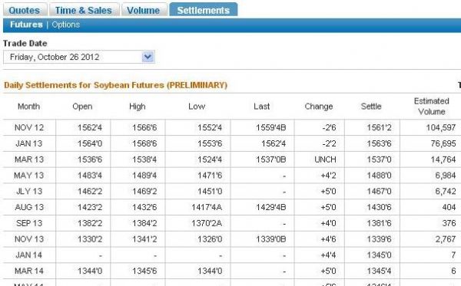Click the high price 1345'6
461x286 pixels.
pos(144,271)
